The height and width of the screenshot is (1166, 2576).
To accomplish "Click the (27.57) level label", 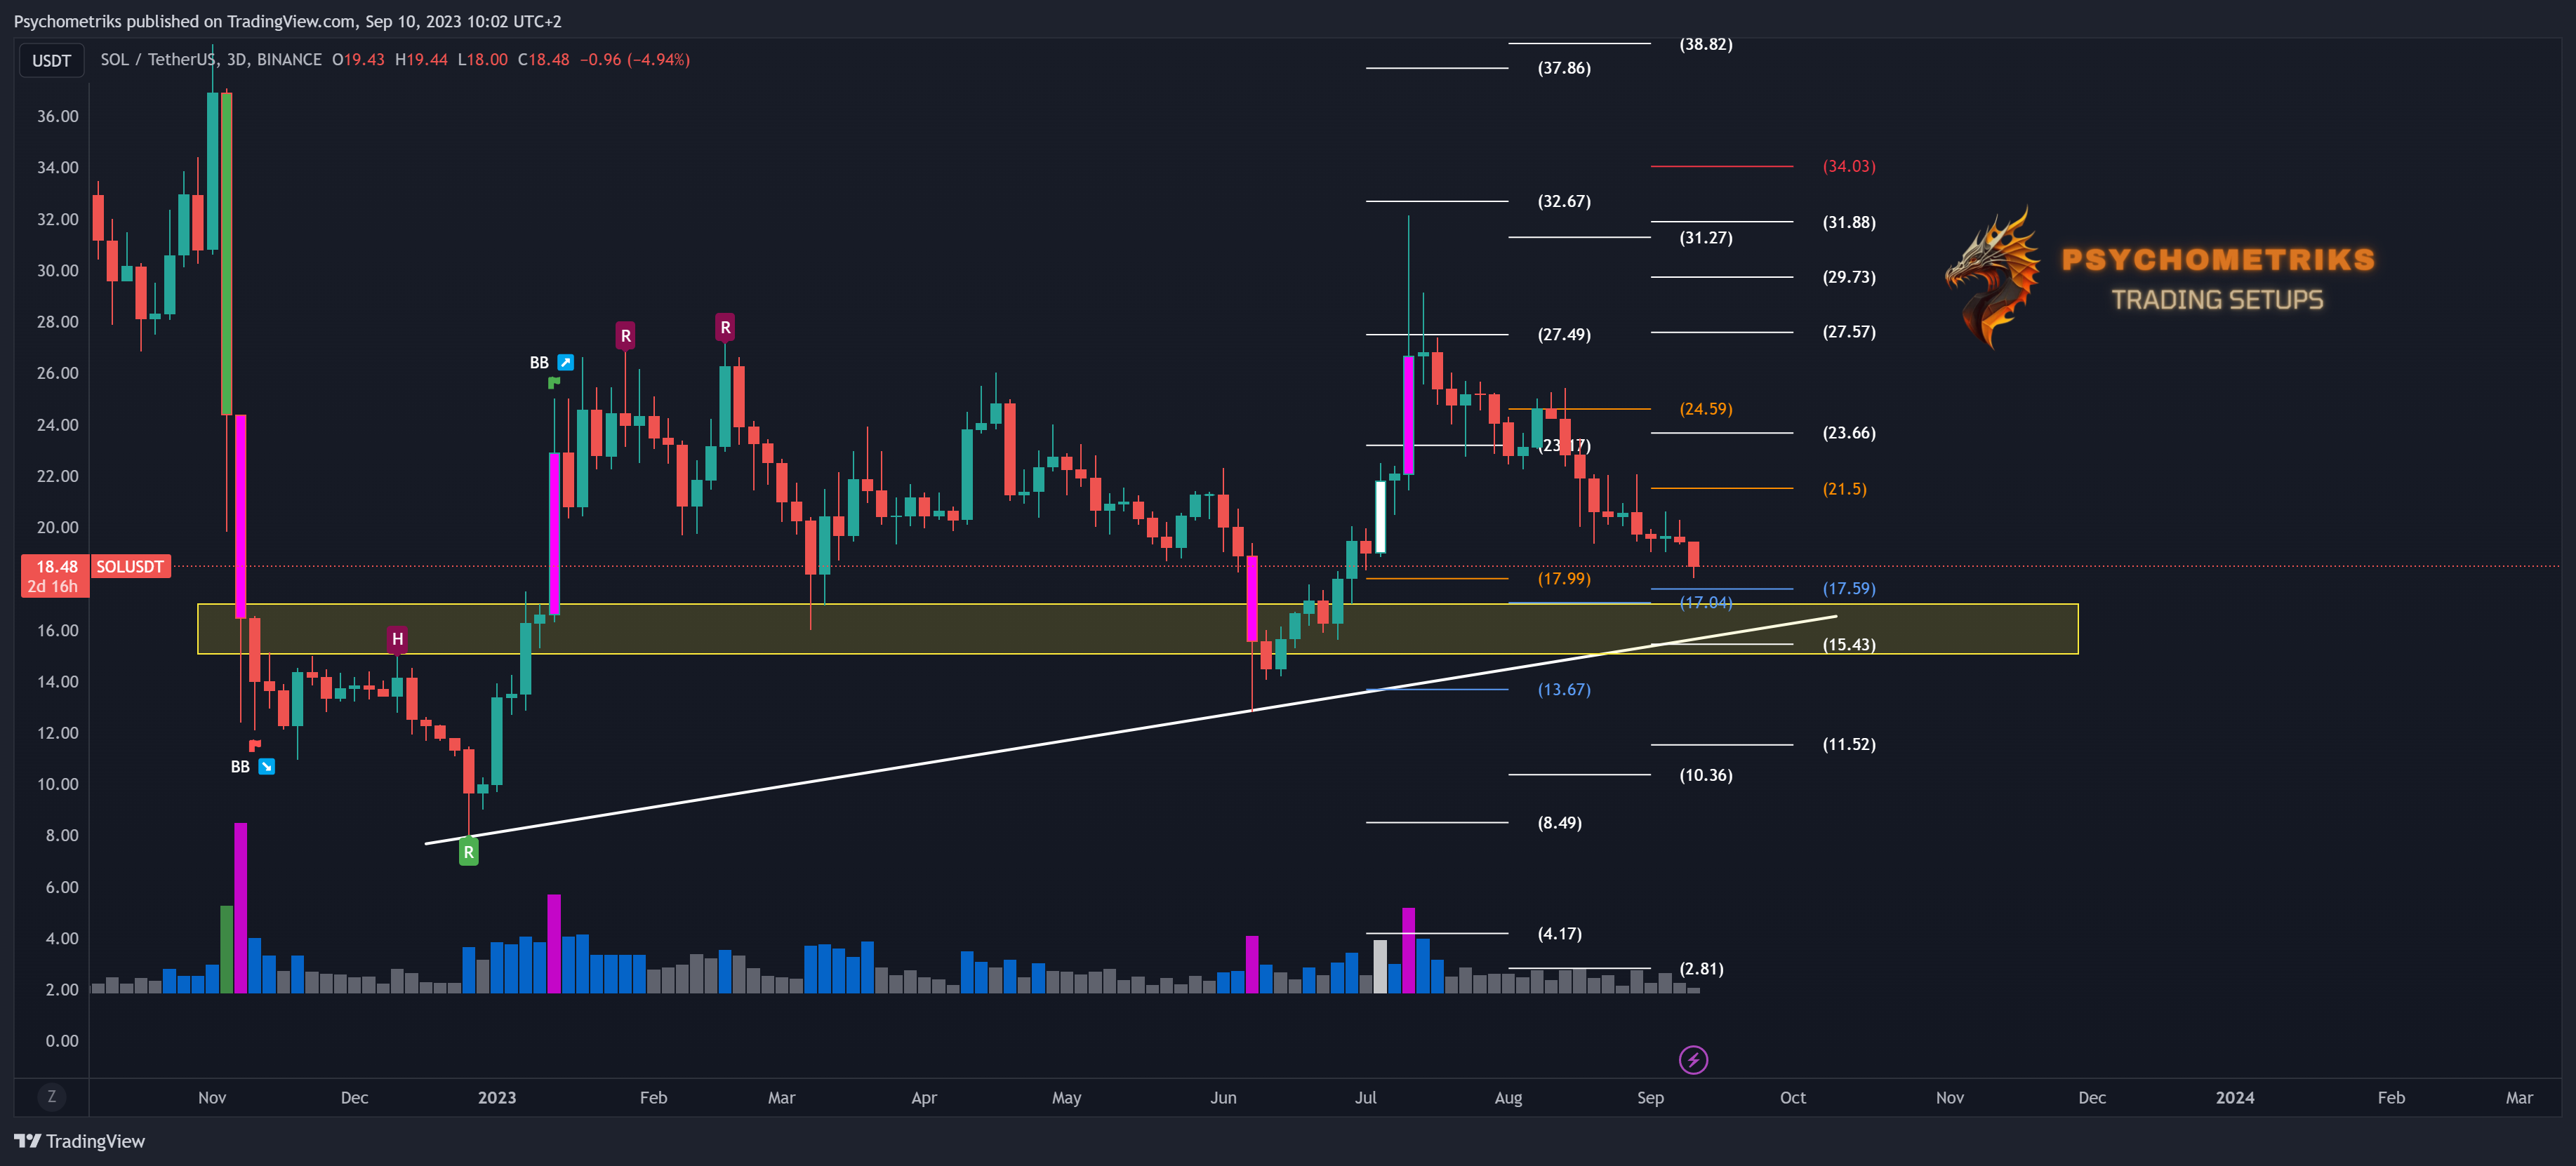I will (1848, 332).
